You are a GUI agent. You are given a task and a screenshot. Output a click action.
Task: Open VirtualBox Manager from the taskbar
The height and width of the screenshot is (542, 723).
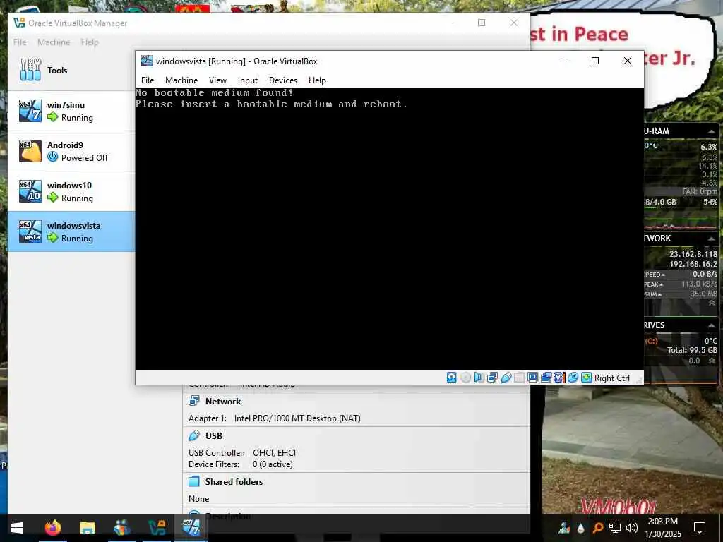point(156,528)
